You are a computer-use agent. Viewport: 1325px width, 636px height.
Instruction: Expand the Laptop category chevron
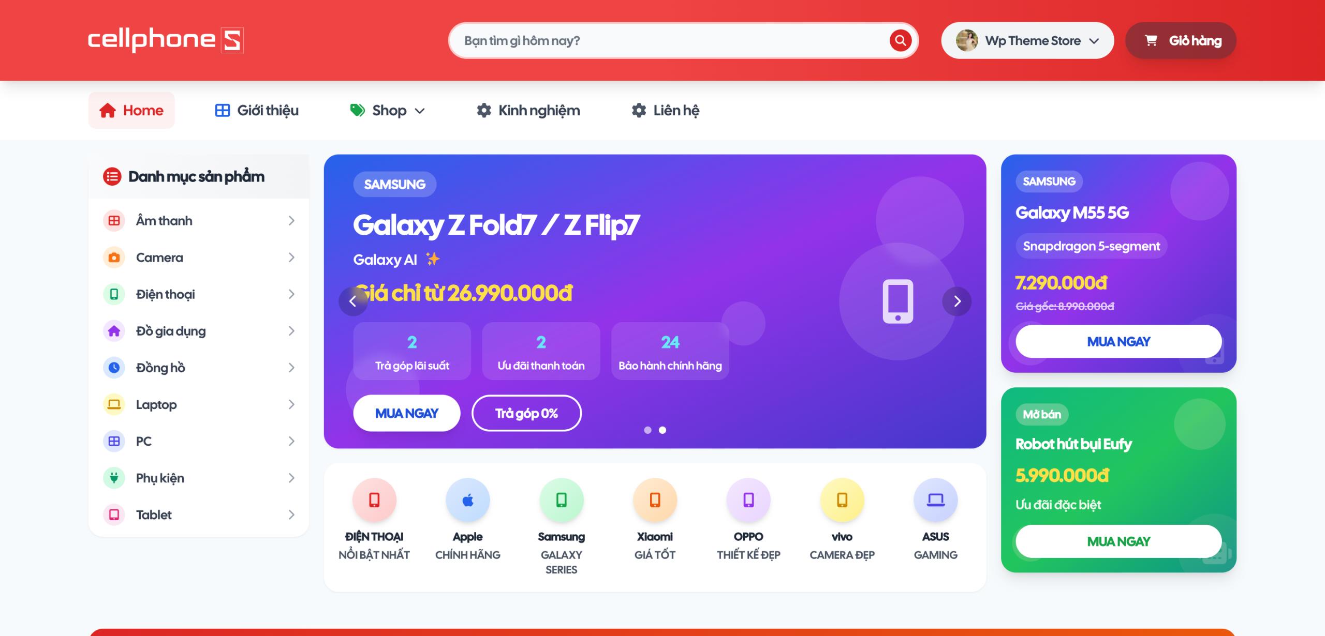[x=291, y=404]
